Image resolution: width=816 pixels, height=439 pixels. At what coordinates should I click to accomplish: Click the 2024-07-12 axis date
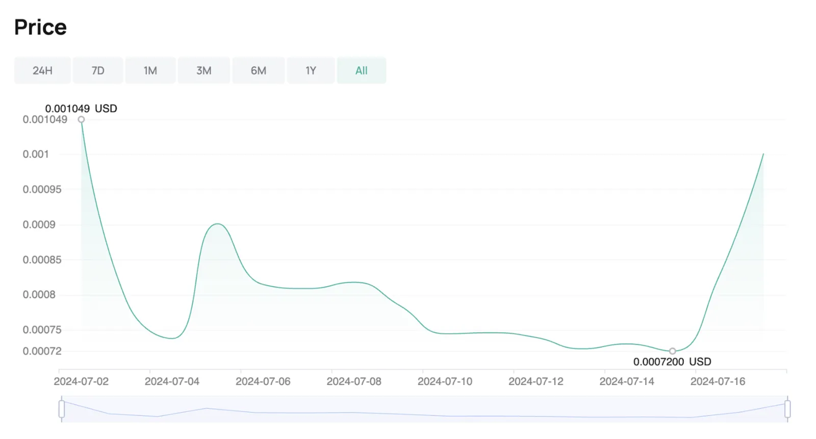(x=535, y=381)
